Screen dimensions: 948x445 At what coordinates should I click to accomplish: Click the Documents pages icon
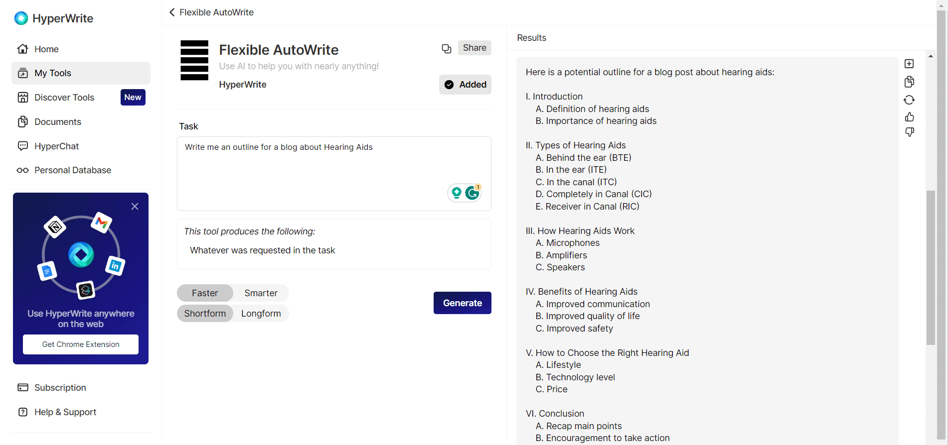coord(23,122)
